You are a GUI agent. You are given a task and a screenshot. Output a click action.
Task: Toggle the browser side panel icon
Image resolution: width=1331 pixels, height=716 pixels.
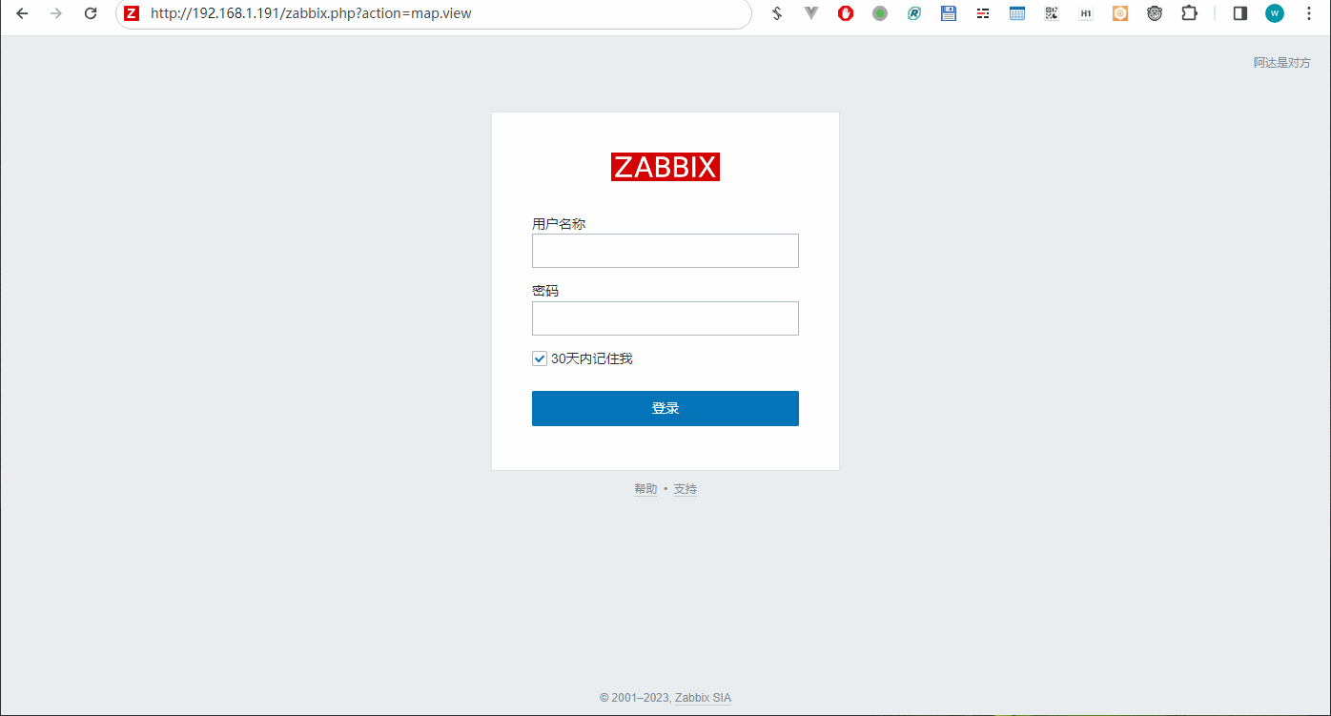(1240, 13)
